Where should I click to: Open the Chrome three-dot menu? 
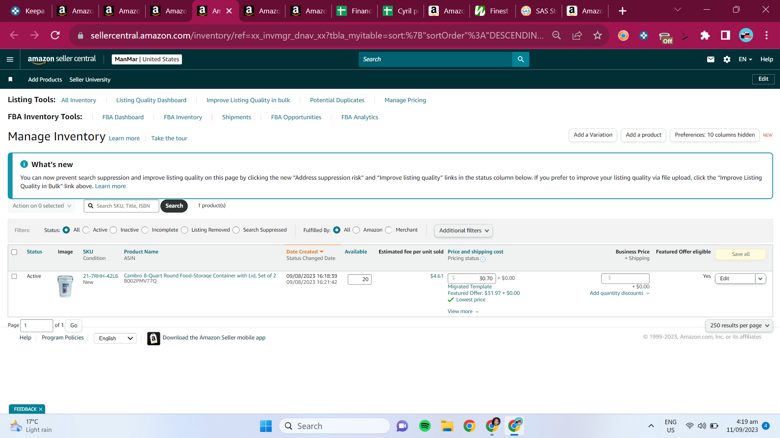coord(767,35)
